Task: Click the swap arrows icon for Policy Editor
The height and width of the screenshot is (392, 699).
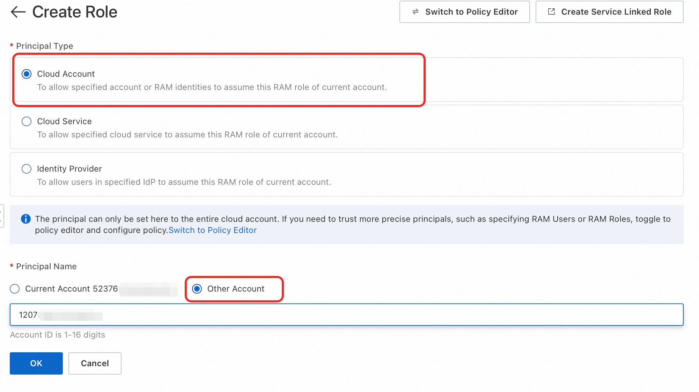Action: [x=415, y=12]
